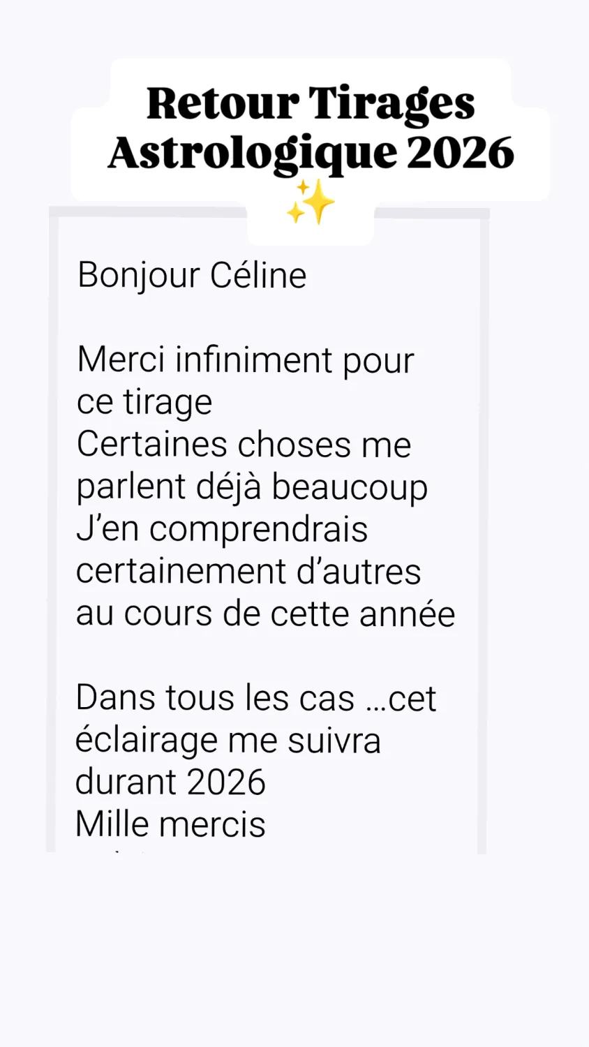This screenshot has height=1047, width=589.
Task: Click the "Merci infiniment pour" line
Action: coord(246,360)
